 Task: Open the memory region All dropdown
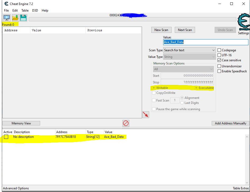pos(183,69)
